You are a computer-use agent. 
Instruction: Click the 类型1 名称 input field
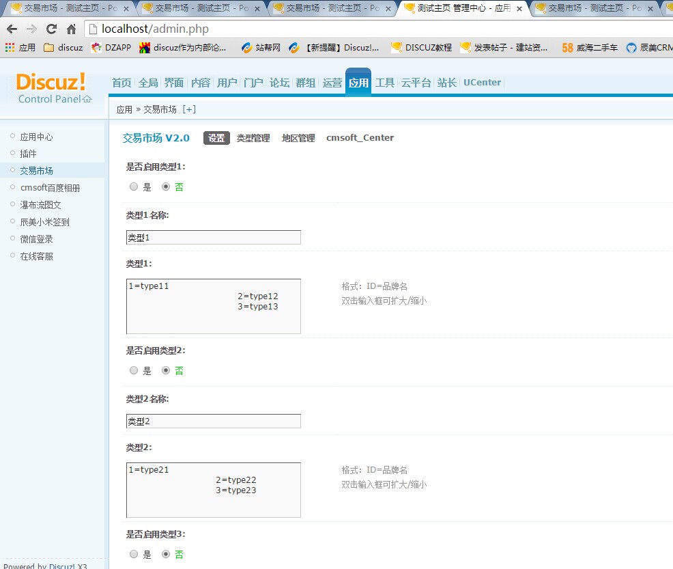click(214, 238)
